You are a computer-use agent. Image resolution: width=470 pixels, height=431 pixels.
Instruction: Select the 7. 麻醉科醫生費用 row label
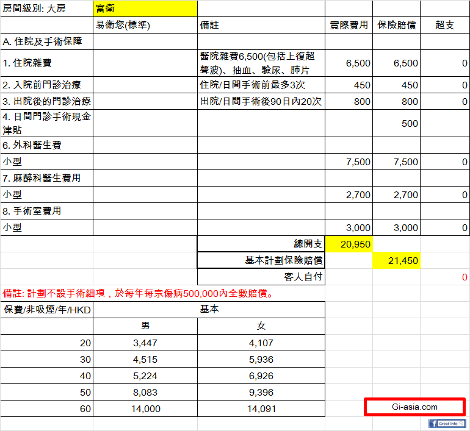click(47, 178)
